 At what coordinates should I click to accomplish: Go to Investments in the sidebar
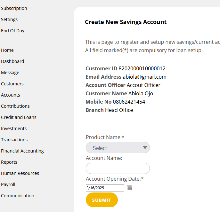pos(14,129)
